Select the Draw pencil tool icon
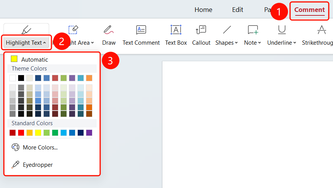The image size is (333, 188). point(109,30)
